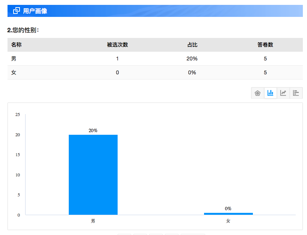
Task: Click the 名称 column header
Action: tap(16, 45)
